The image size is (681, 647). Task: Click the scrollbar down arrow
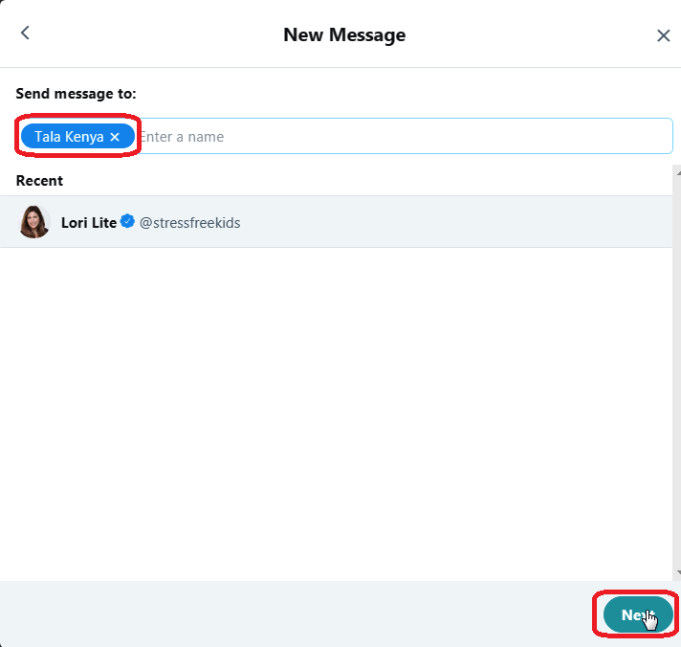[677, 572]
